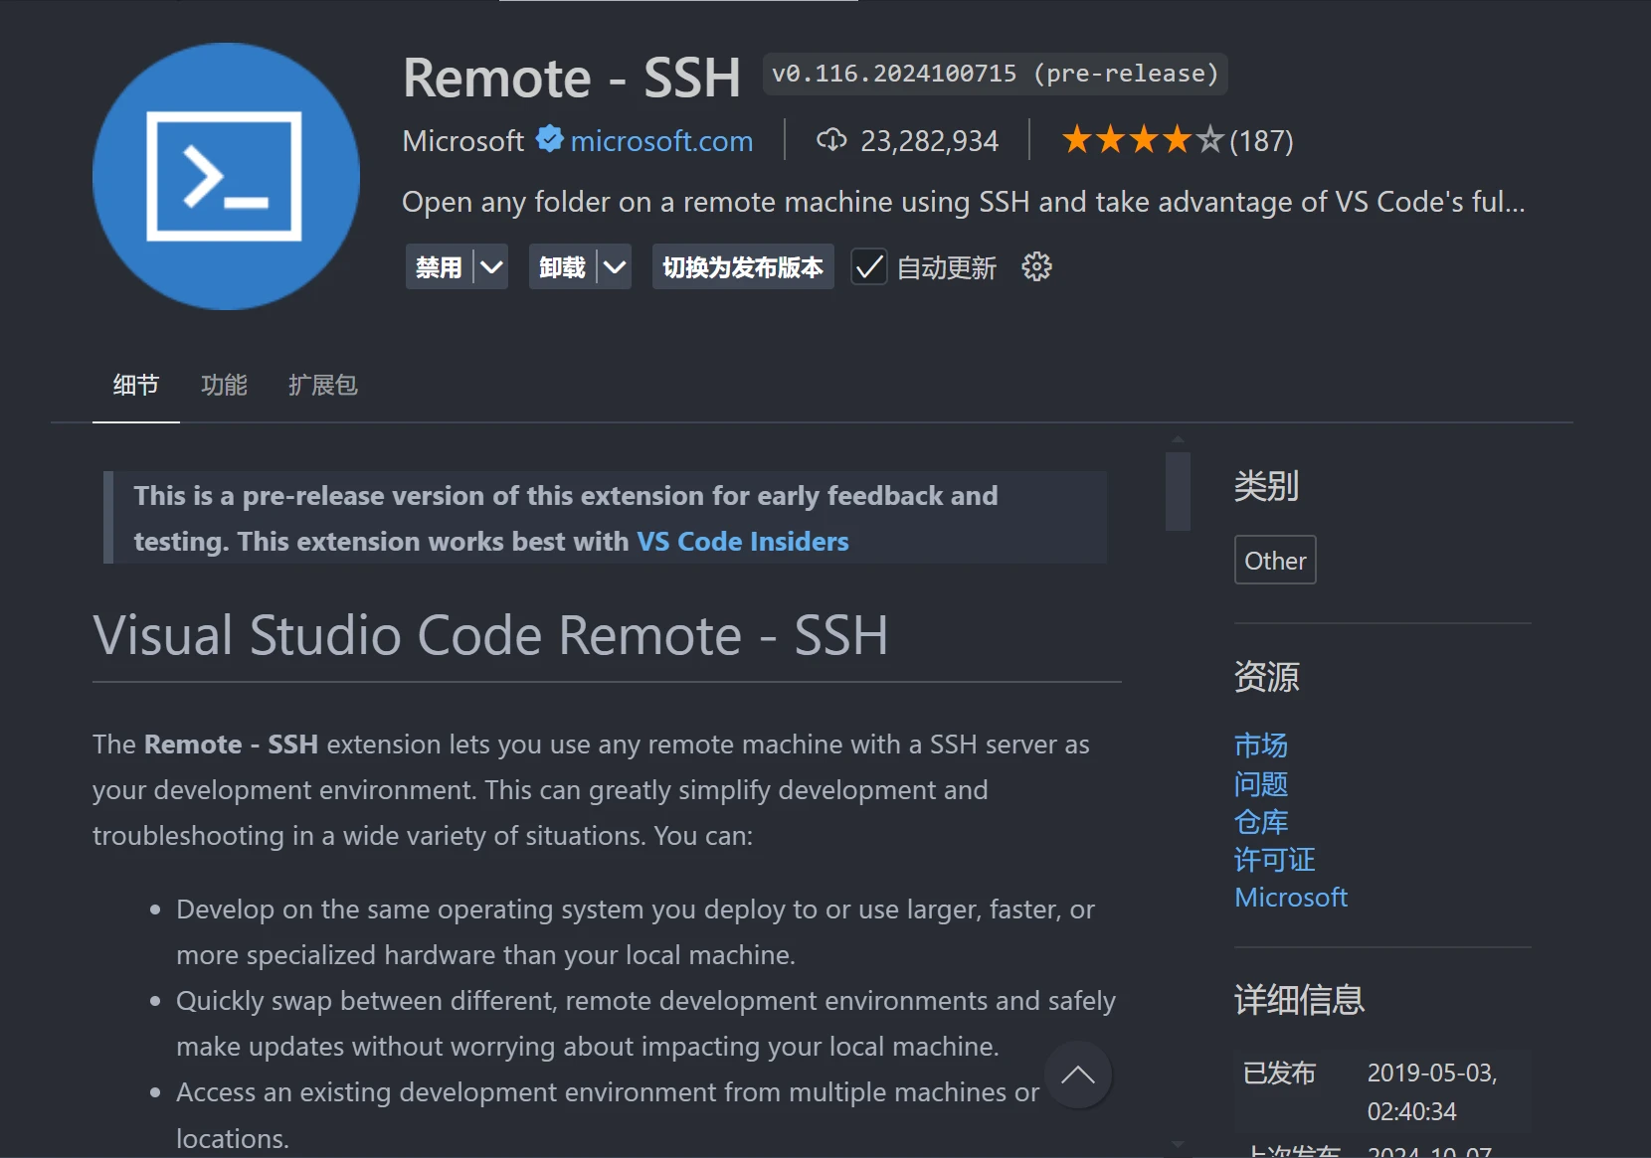Click the download count icon
This screenshot has width=1651, height=1158.
tap(832, 140)
